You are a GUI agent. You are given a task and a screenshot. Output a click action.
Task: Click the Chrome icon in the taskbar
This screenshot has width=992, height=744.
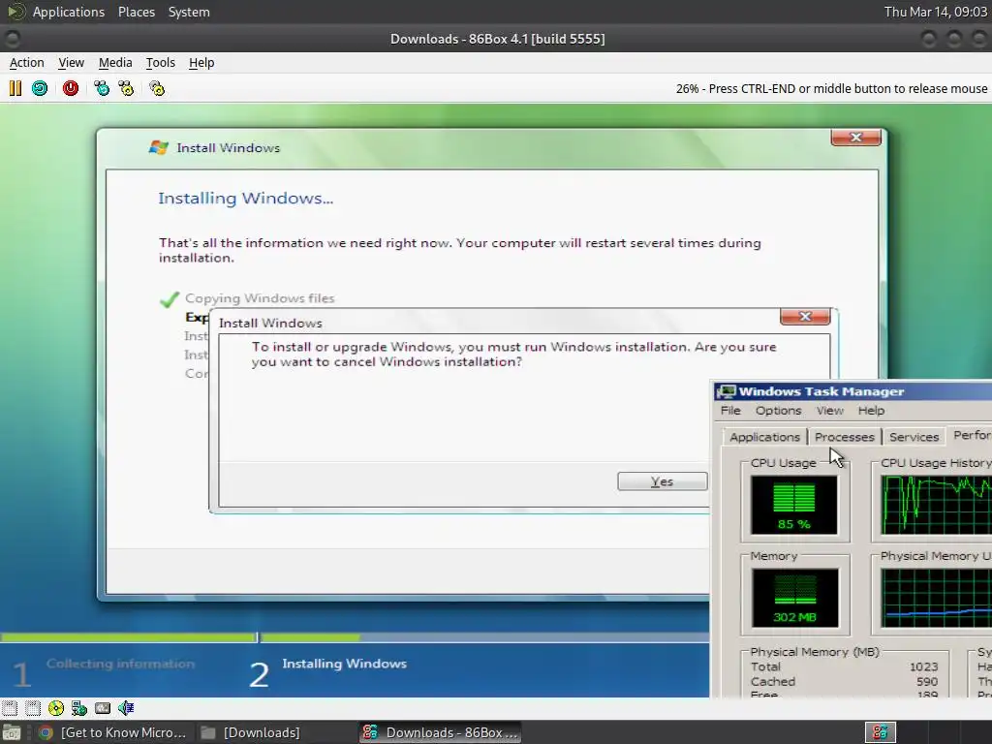[x=46, y=732]
